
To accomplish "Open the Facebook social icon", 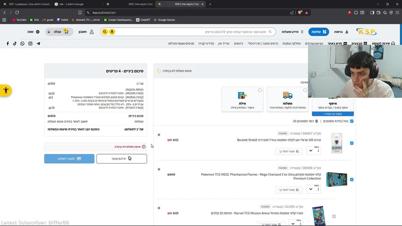I will [8, 44].
